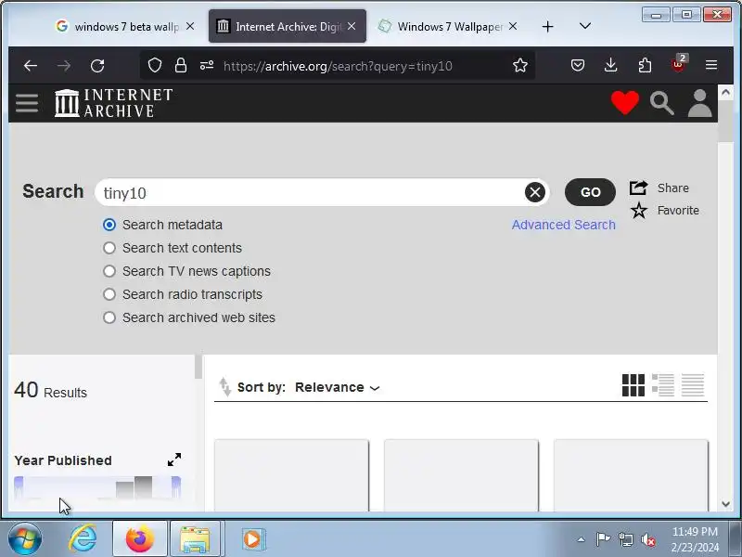This screenshot has height=557, width=742.
Task: Click the Internet Archive logo
Action: click(113, 103)
